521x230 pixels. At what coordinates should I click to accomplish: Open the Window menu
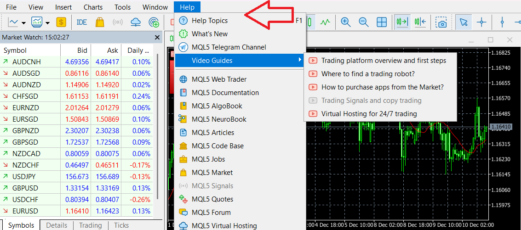coord(155,7)
